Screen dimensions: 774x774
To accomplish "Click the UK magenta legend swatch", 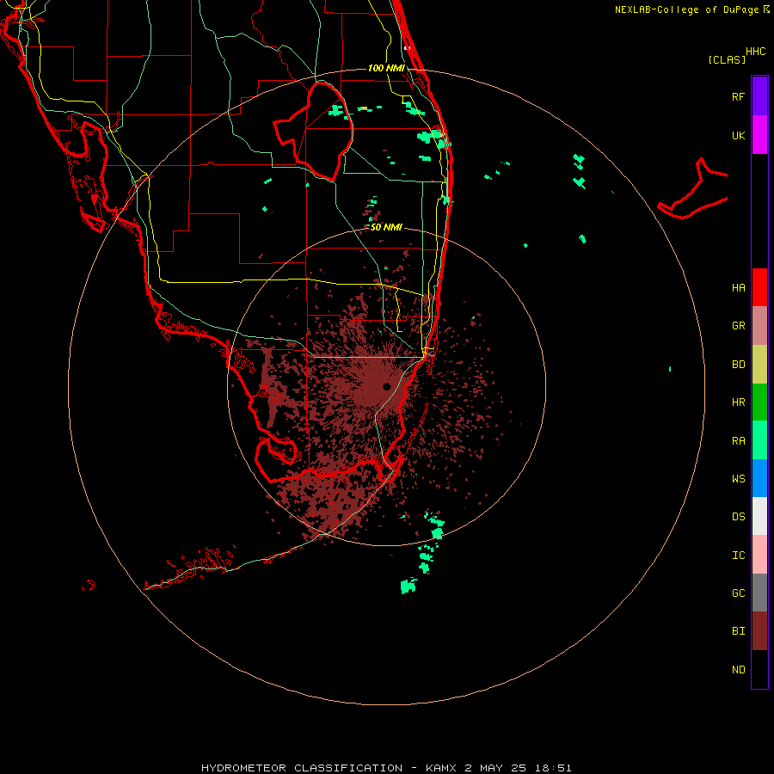I will (x=759, y=135).
